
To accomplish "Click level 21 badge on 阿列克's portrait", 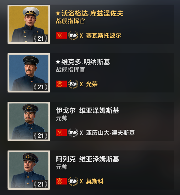I will point(41,184).
